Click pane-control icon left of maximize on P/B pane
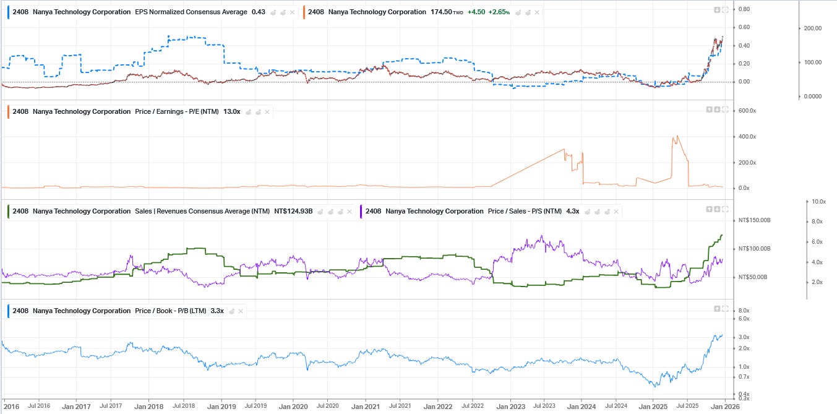837x414 pixels. pyautogui.click(x=717, y=308)
